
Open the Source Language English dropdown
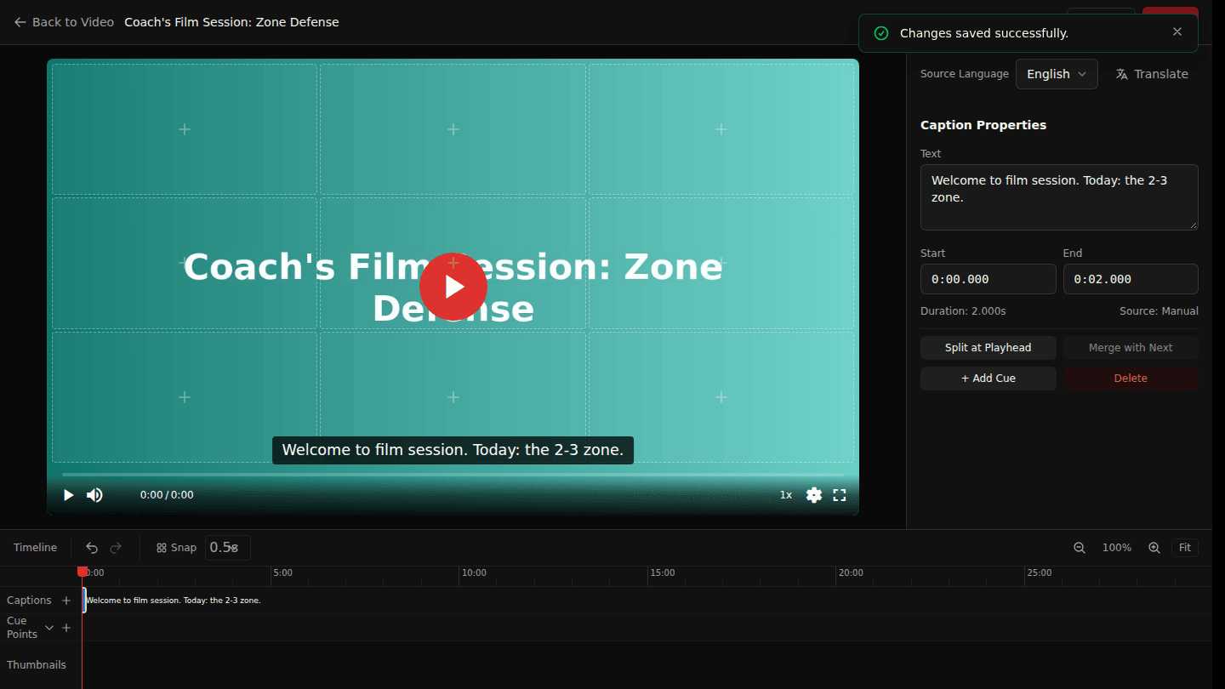point(1057,74)
